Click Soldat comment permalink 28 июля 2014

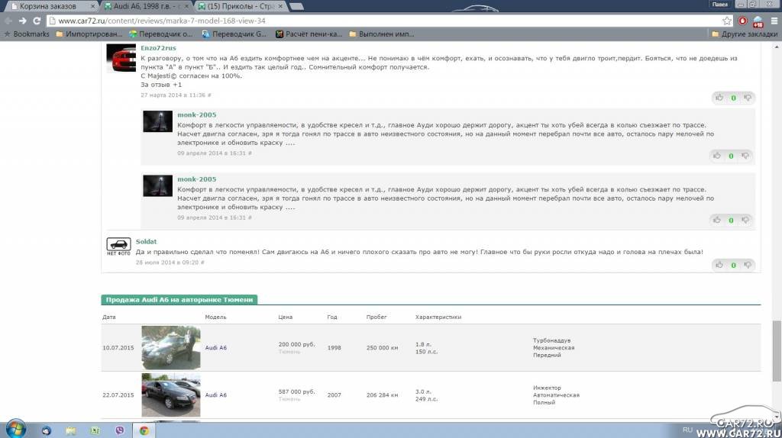[170, 262]
